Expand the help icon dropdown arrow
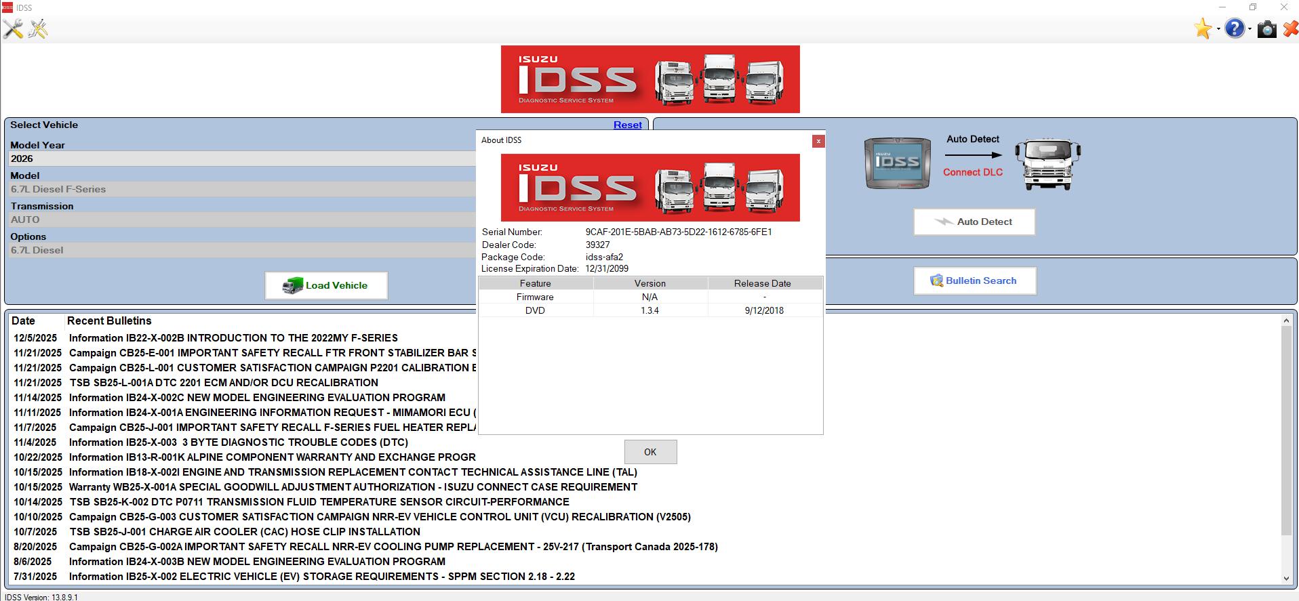The width and height of the screenshot is (1299, 601). [x=1250, y=29]
